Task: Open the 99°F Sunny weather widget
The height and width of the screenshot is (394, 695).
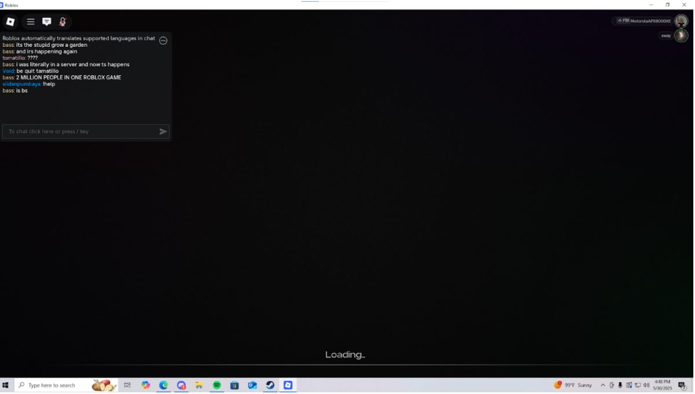Action: coord(573,385)
